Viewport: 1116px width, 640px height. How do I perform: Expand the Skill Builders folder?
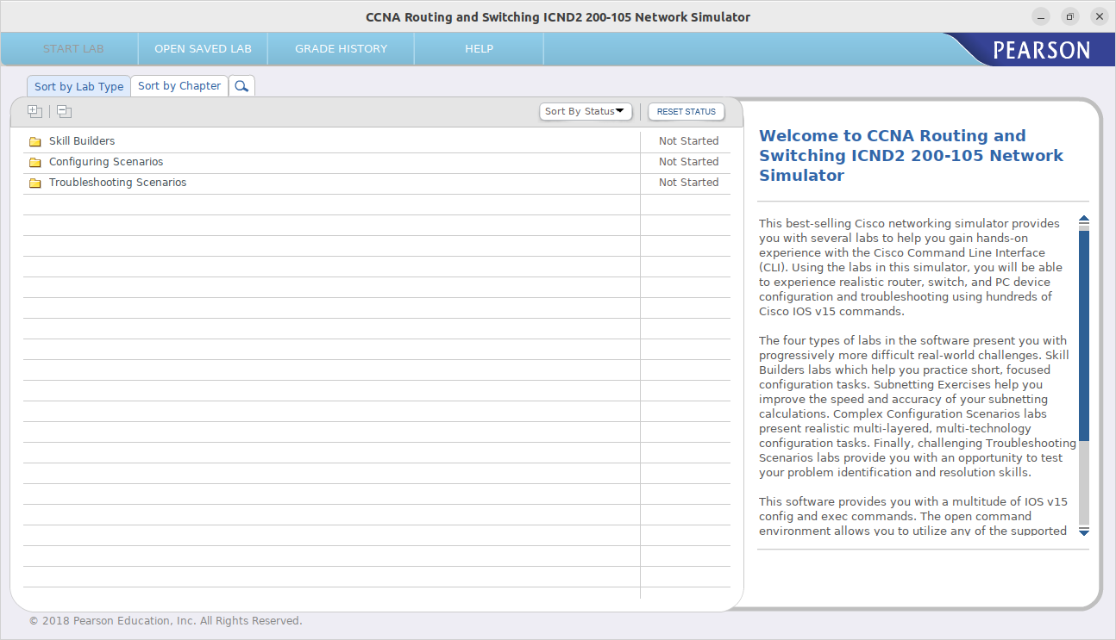tap(82, 141)
